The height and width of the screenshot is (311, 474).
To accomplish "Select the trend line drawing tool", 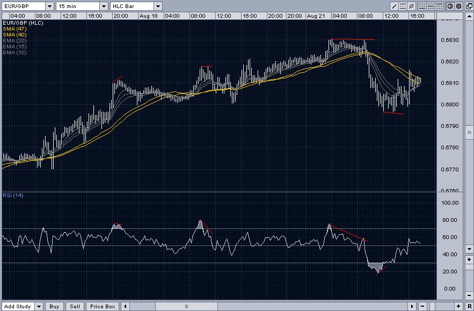I will [394, 6].
